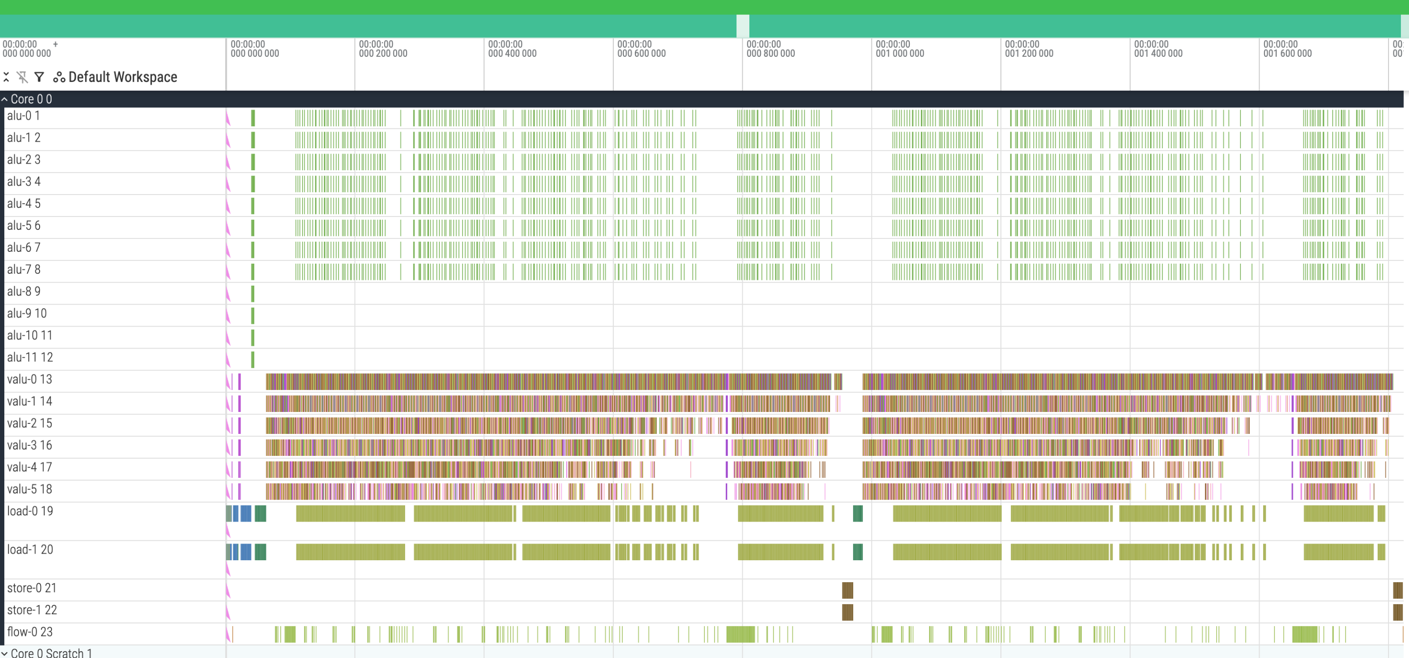This screenshot has width=1409, height=658.
Task: Click the workspace icon beside Default Workspace
Action: point(59,77)
